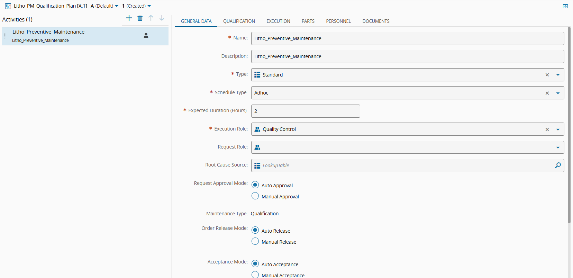Select Manual Approval radio button

point(255,196)
